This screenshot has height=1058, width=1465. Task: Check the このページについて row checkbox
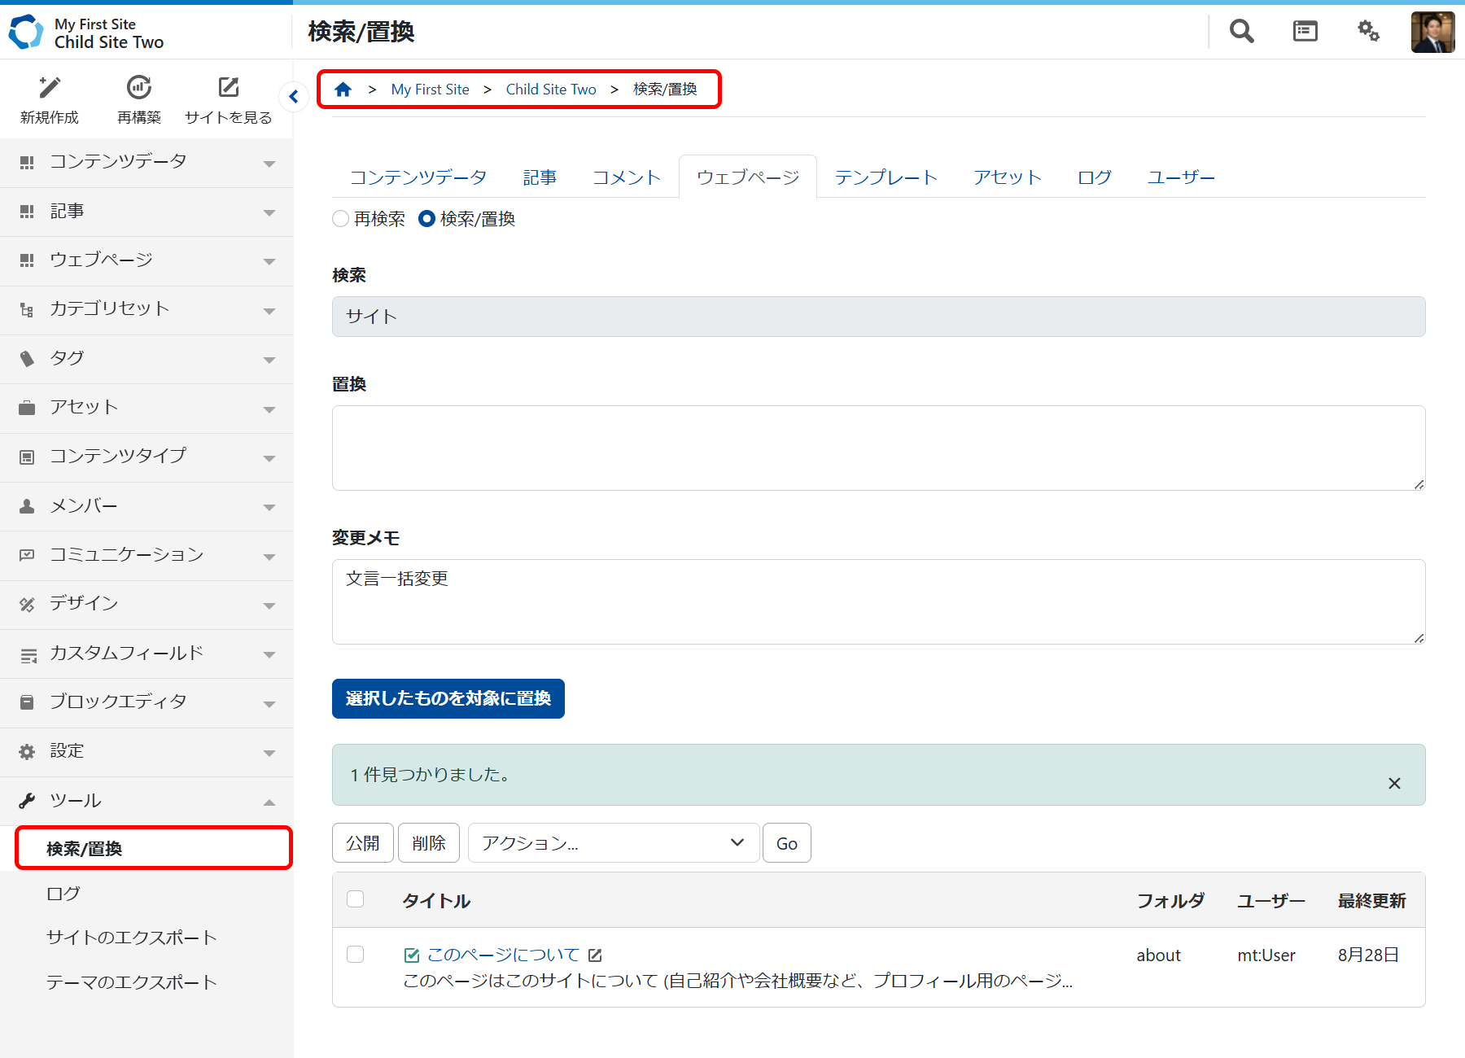[356, 955]
